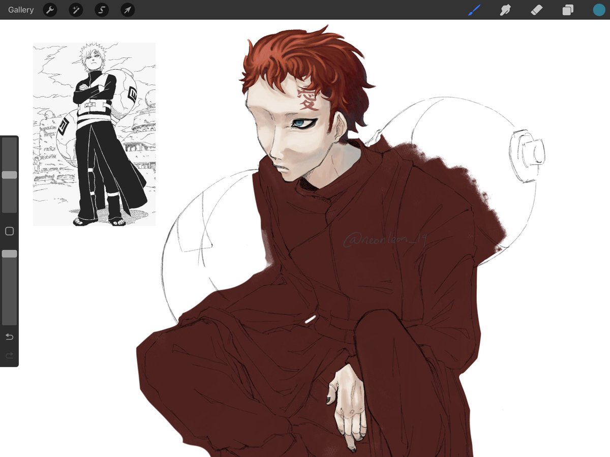Tap the square modify button on sidebar
Image resolution: width=610 pixels, height=457 pixels.
(9, 231)
